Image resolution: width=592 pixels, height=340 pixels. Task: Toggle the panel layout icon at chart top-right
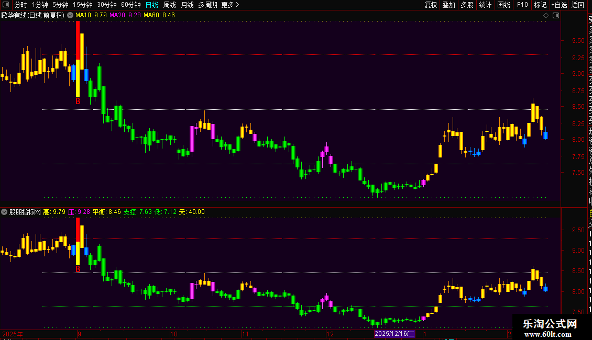pyautogui.click(x=556, y=16)
